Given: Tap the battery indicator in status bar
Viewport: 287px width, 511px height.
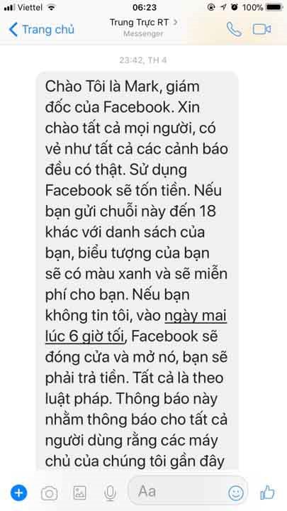Looking at the screenshot, I should [274, 7].
